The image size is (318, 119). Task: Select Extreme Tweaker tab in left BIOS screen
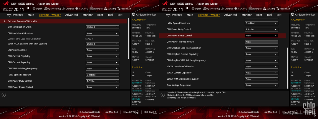click(x=50, y=15)
